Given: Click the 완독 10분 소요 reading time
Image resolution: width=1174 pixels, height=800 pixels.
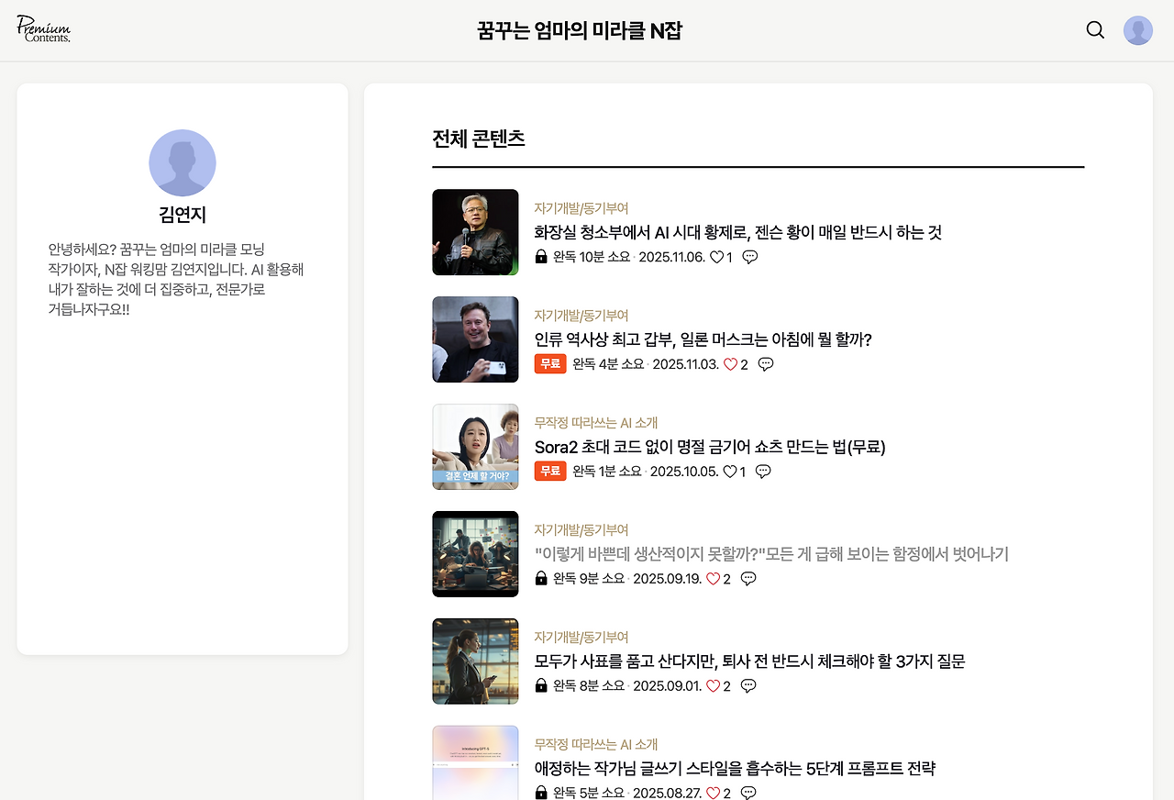Looking at the screenshot, I should tap(592, 257).
